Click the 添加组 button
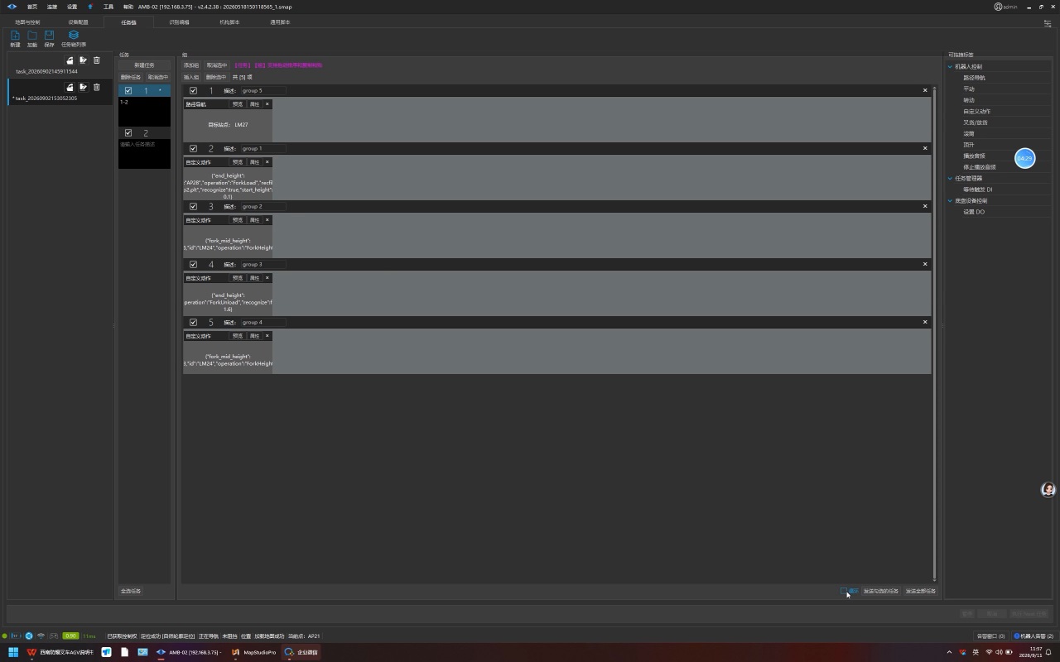This screenshot has height=662, width=1060. (191, 65)
